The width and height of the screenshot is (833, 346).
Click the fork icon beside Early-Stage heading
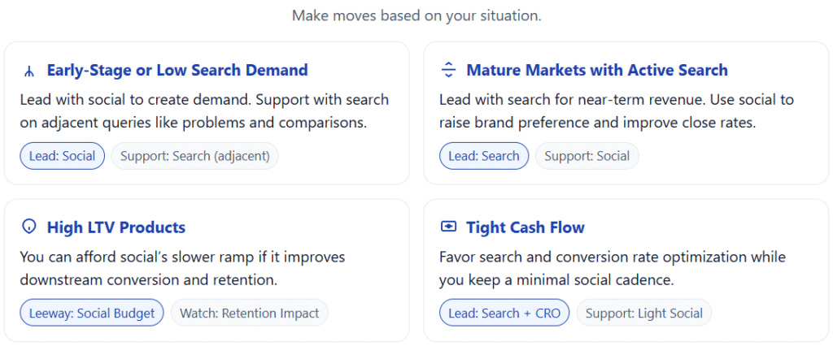29,71
